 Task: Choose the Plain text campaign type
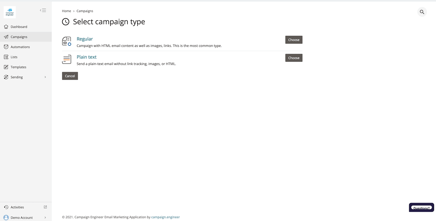point(294,58)
